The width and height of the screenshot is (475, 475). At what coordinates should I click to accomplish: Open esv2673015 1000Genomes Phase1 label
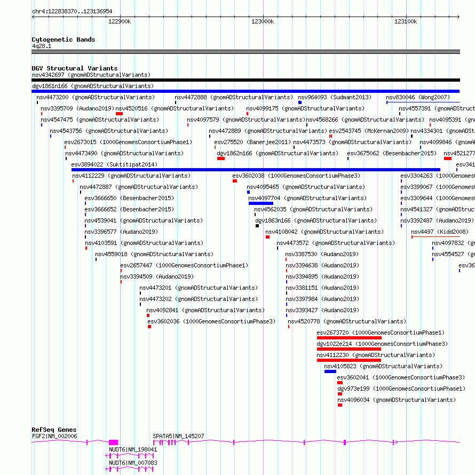point(128,142)
